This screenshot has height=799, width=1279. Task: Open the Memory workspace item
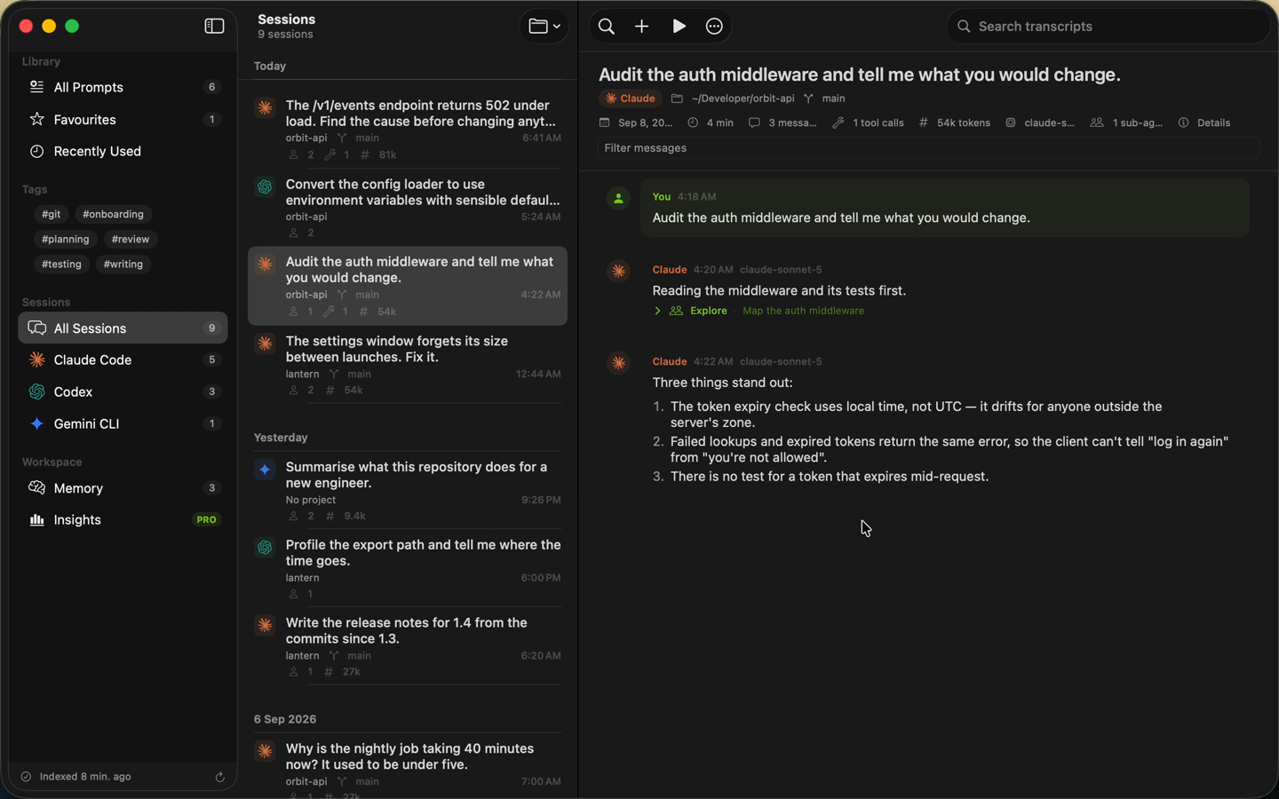(x=123, y=488)
